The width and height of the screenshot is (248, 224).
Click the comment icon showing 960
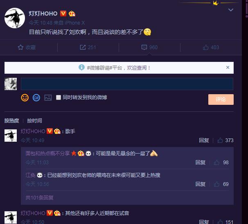pos(144,48)
